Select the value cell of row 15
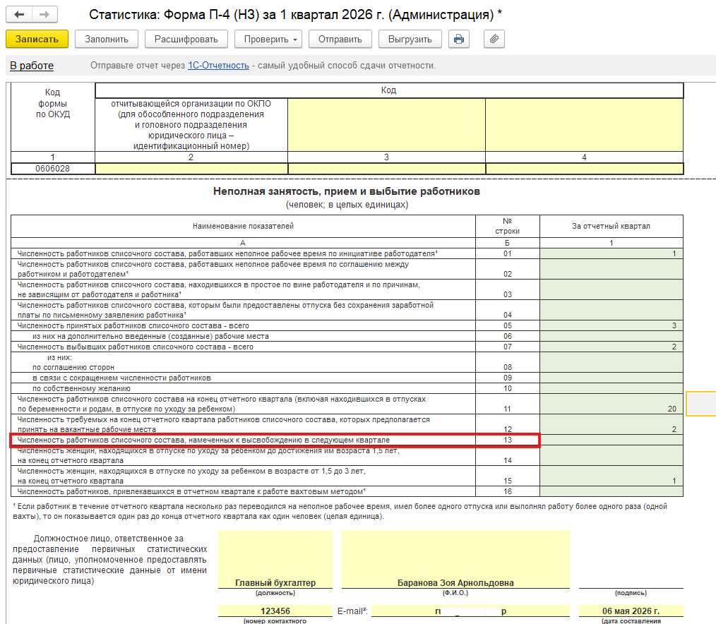 [x=611, y=476]
